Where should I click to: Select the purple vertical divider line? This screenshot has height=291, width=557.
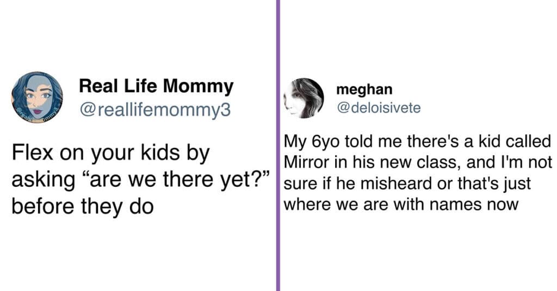pyautogui.click(x=278, y=145)
